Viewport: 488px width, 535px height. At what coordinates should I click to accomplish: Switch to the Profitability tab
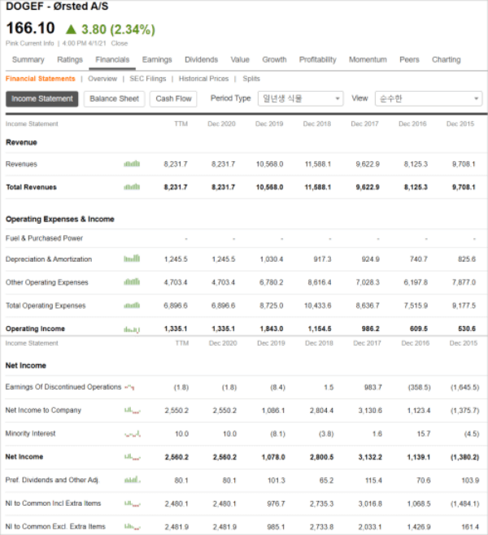[x=318, y=59]
